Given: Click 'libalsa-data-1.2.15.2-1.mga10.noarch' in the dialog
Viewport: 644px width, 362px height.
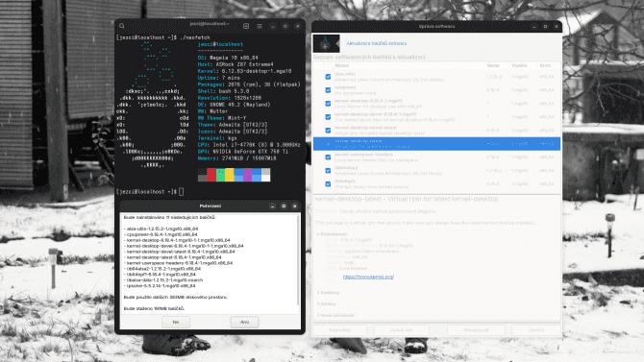Looking at the screenshot, I should click(x=164, y=280).
